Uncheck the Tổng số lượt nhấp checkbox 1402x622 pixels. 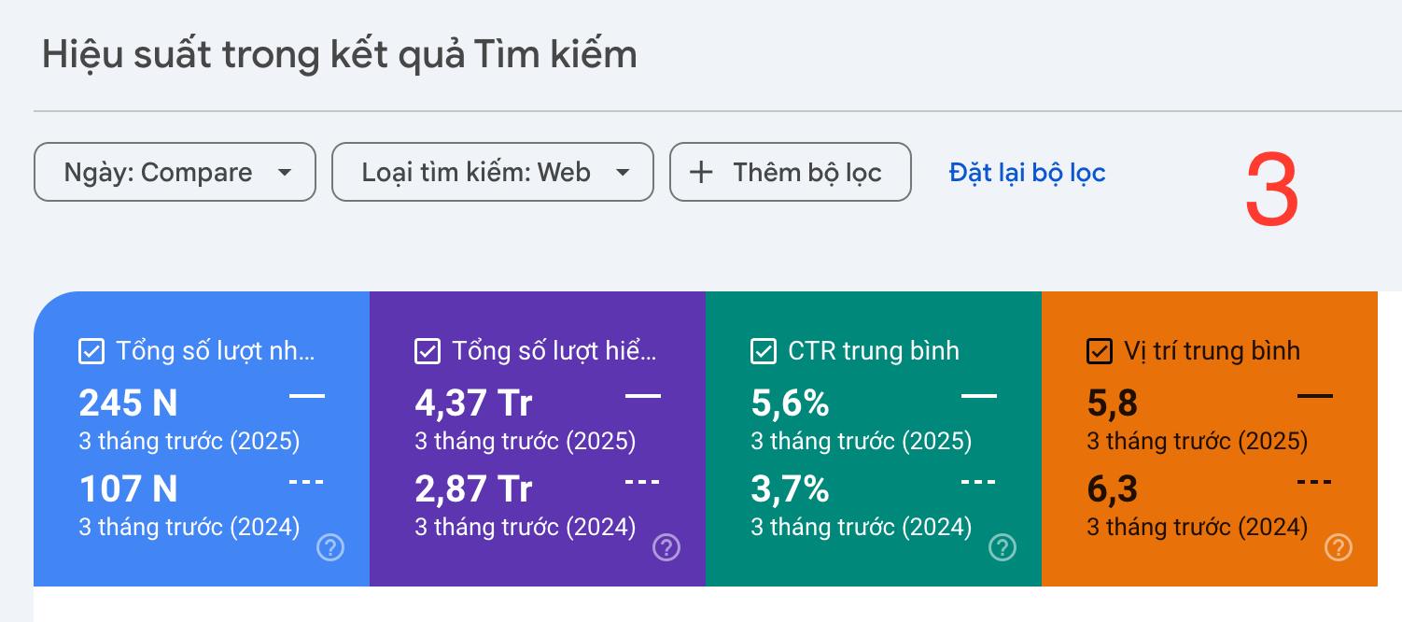pyautogui.click(x=91, y=351)
